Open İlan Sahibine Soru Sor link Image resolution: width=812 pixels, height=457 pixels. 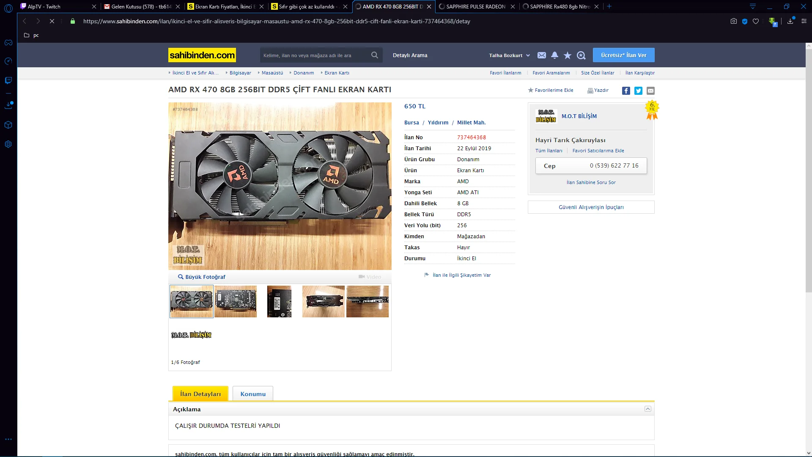[591, 182]
